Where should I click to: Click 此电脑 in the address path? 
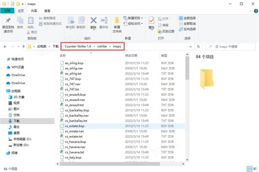pyautogui.click(x=41, y=46)
